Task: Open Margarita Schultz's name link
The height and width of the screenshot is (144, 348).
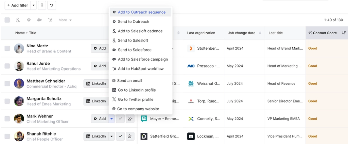Action: (x=44, y=98)
